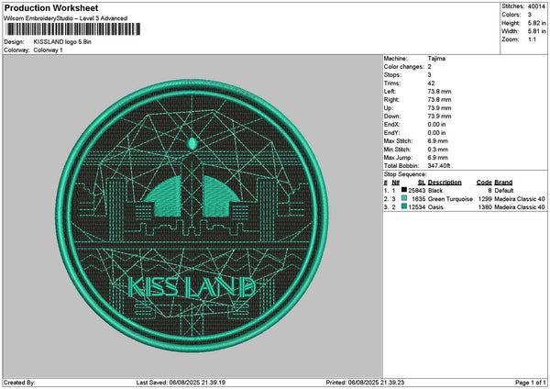Click the Height value '5.82 in'
The height and width of the screenshot is (389, 550).
coord(536,23)
